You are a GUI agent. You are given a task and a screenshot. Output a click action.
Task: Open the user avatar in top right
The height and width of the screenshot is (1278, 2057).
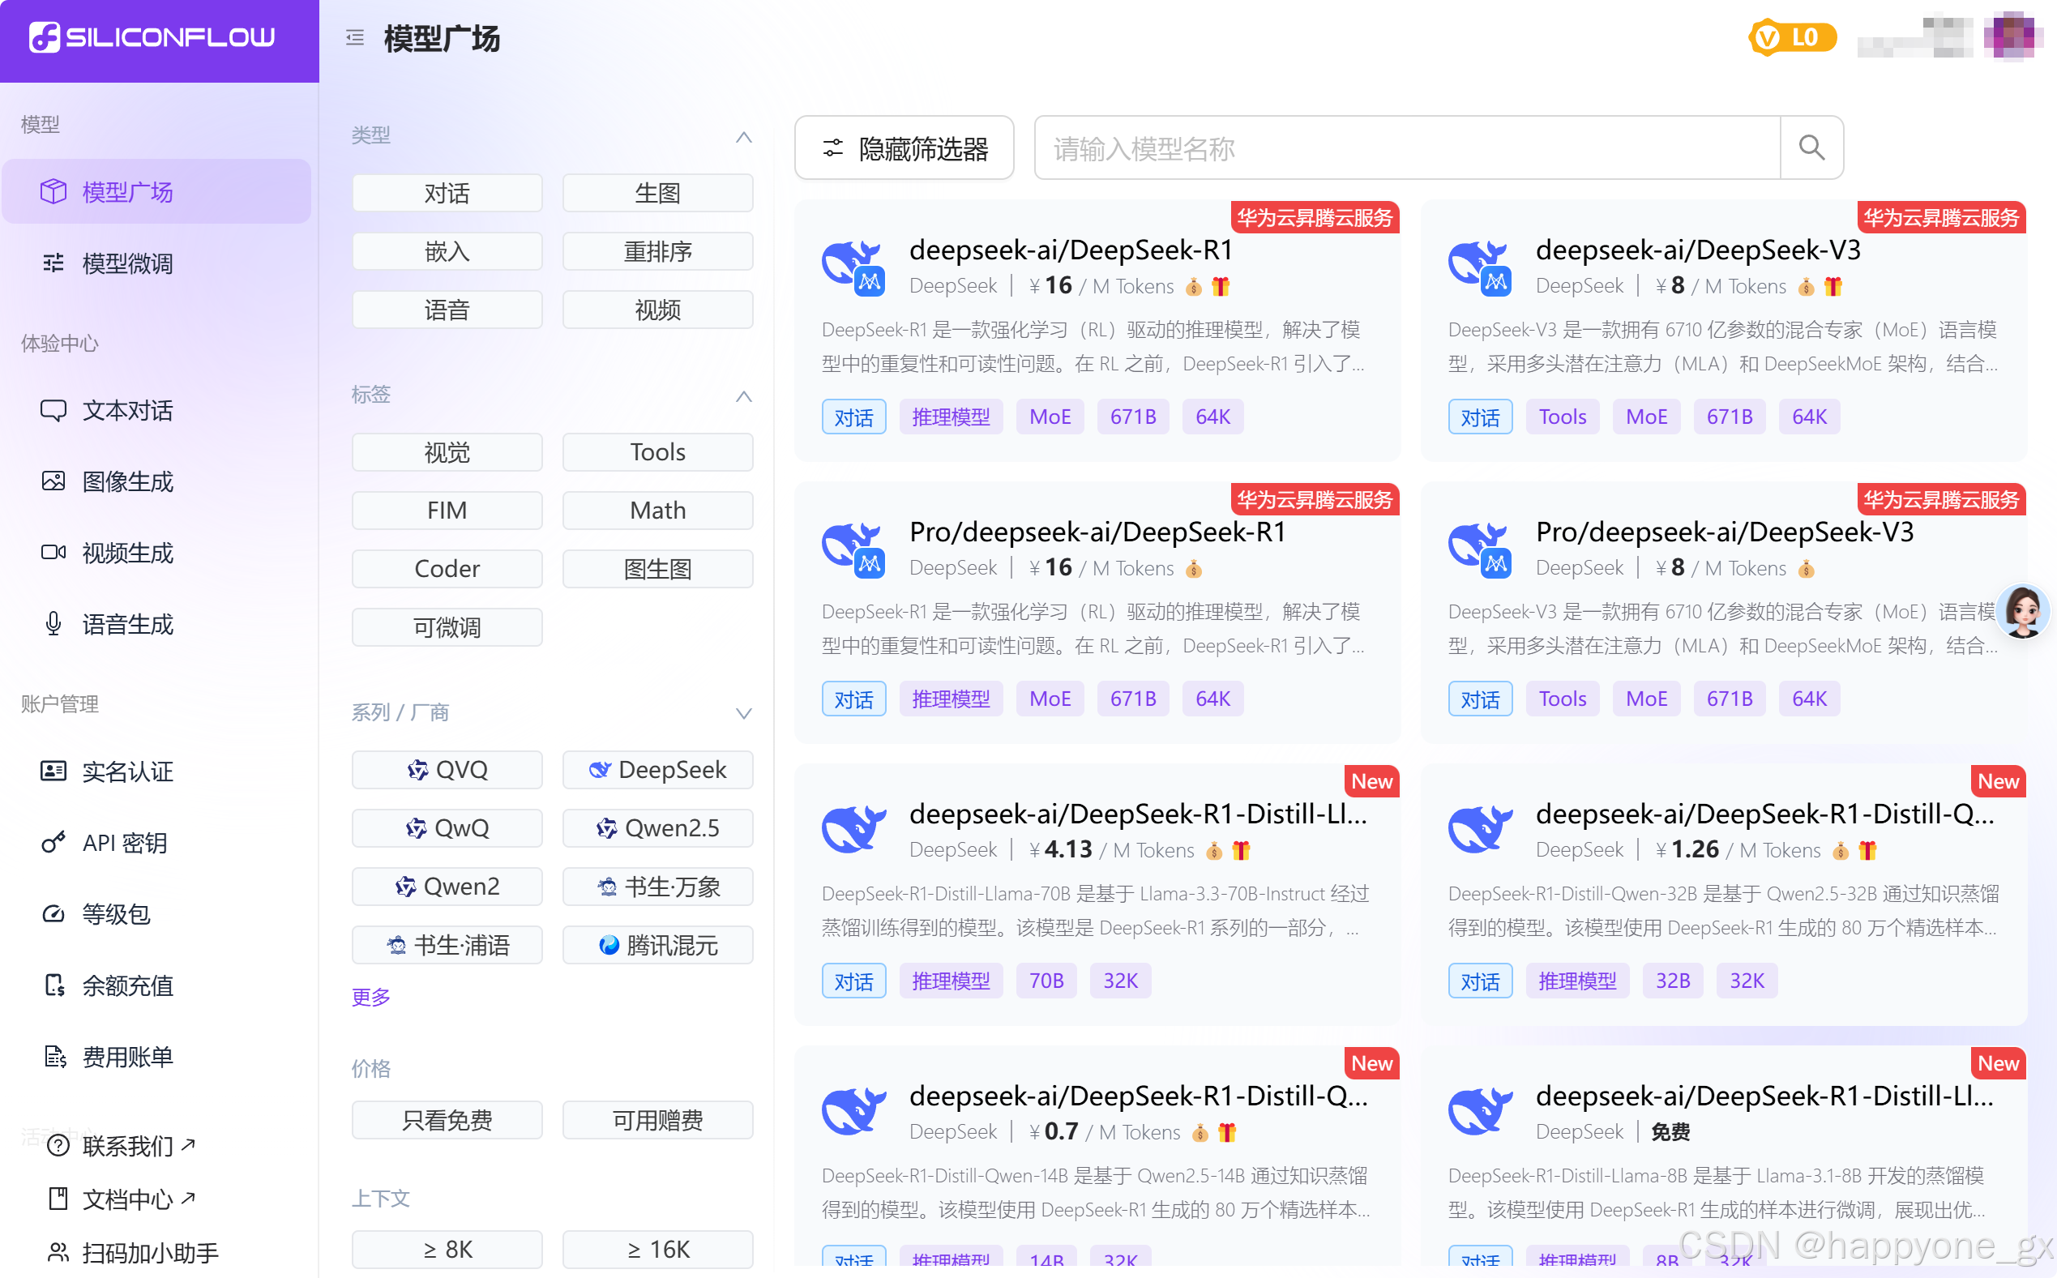2012,36
